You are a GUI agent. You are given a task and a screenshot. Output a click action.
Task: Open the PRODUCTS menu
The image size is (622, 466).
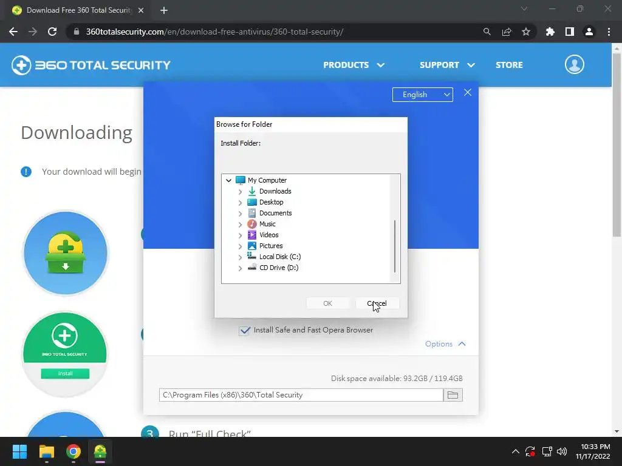click(x=354, y=65)
